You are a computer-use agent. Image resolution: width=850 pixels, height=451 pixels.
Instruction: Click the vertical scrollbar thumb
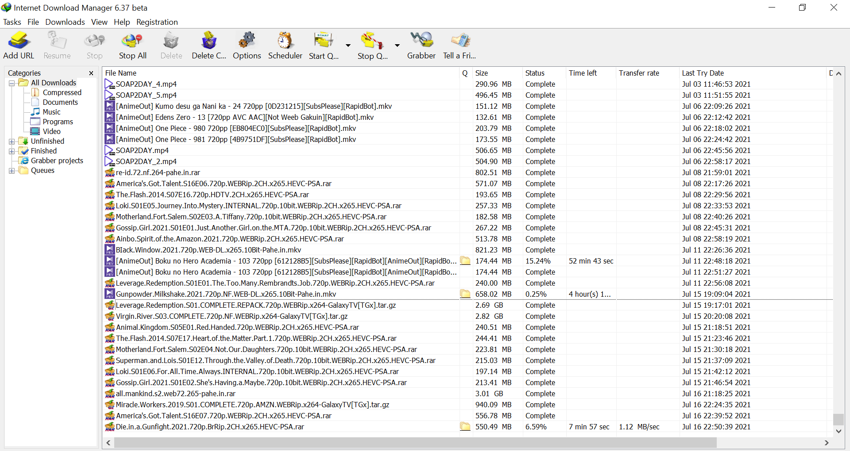point(838,419)
